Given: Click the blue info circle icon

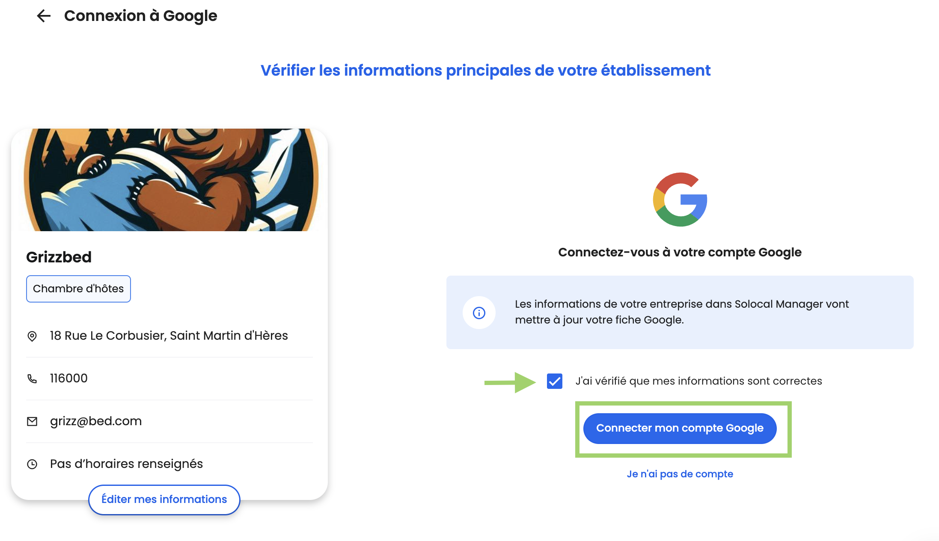Looking at the screenshot, I should (x=479, y=313).
